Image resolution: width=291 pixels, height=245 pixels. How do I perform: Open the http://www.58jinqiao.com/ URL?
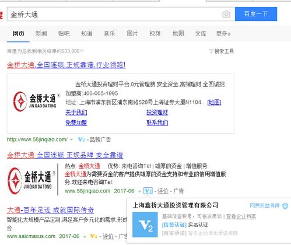point(37,139)
